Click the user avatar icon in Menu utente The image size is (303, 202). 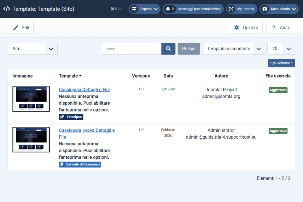(265, 9)
